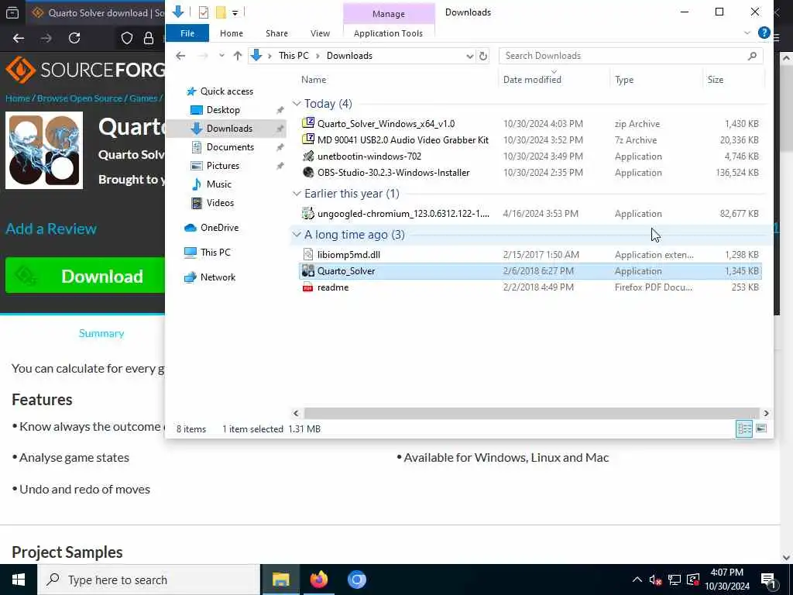Go back in File Explorer navigation

pyautogui.click(x=180, y=56)
